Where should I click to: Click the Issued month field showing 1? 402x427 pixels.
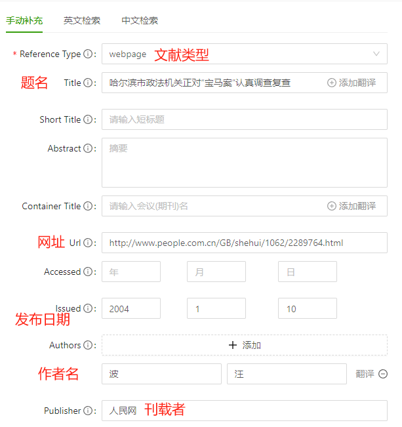[216, 308]
